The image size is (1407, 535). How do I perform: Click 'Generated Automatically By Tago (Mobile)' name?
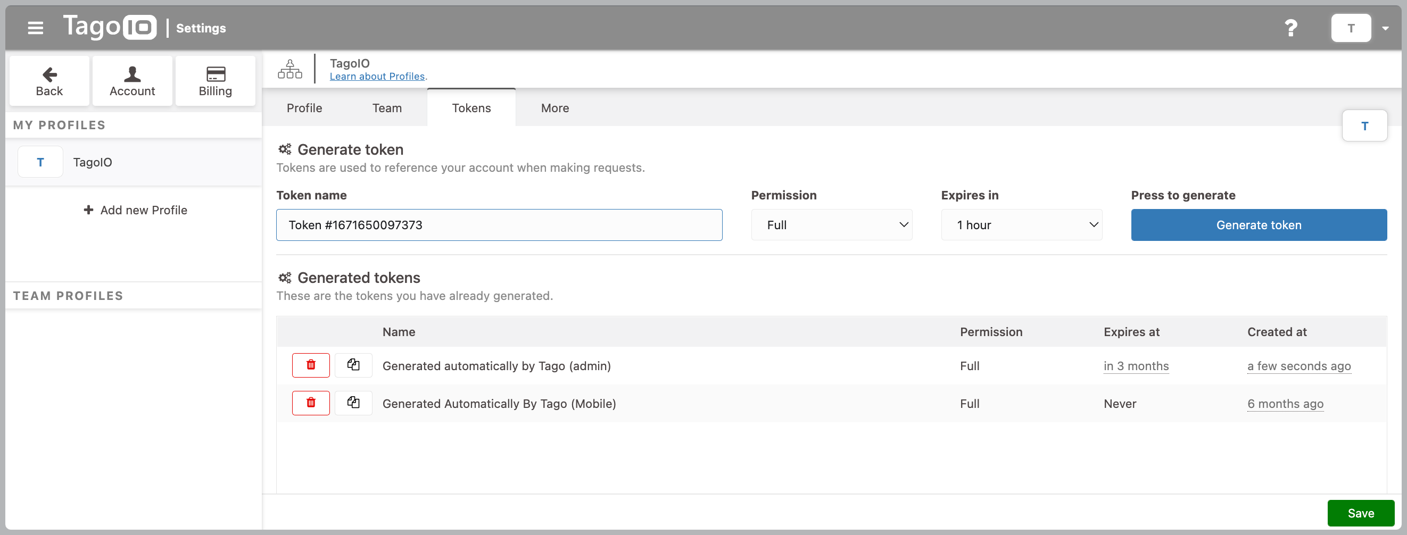pos(499,404)
